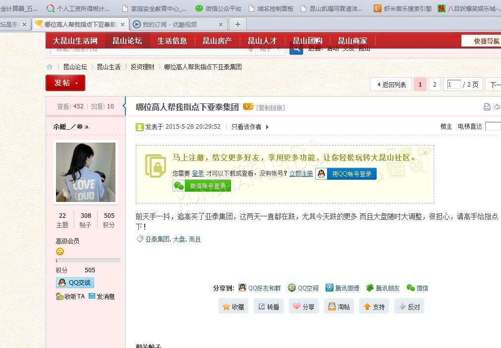Image resolution: width=501 pixels, height=348 pixels.
Task: Open QQ交谈 chat with the author
Action: 75,283
